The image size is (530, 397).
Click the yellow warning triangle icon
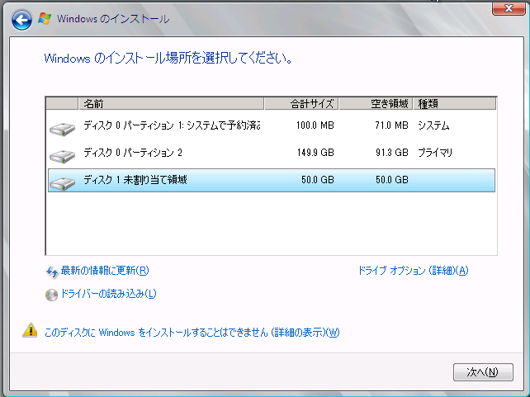(x=30, y=332)
